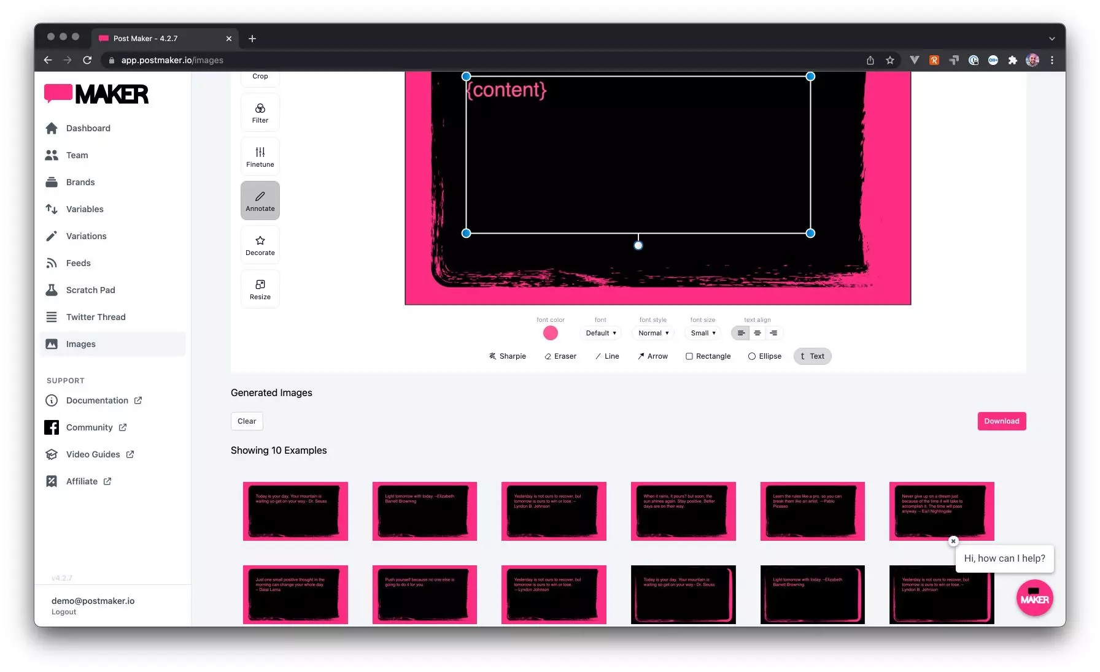Reload the browser page

87,60
